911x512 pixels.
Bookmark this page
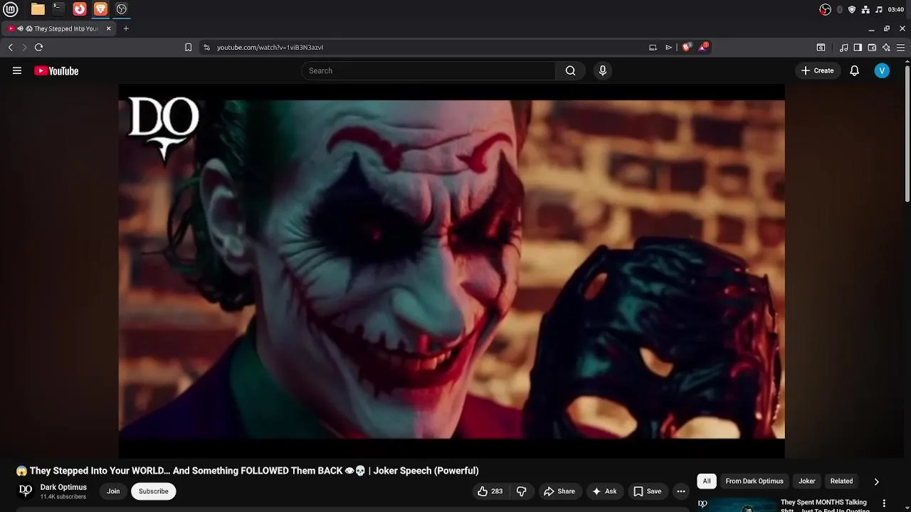[x=188, y=47]
